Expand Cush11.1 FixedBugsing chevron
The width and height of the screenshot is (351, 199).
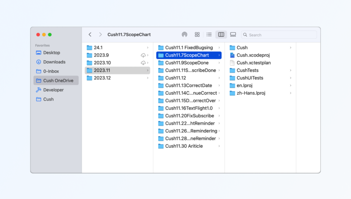coord(219,48)
